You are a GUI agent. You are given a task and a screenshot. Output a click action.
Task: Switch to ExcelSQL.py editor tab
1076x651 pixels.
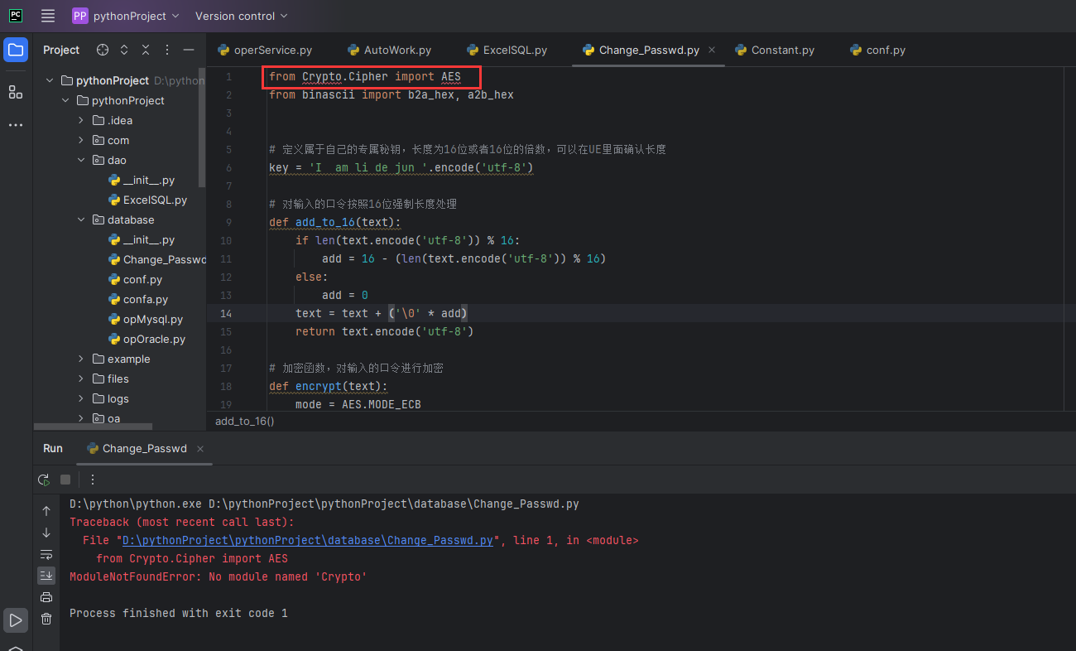coord(507,50)
